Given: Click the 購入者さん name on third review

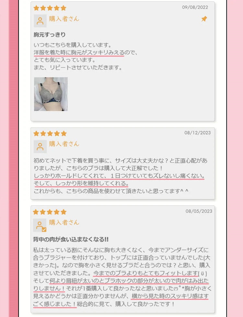Looking at the screenshot, I should (x=64, y=222).
